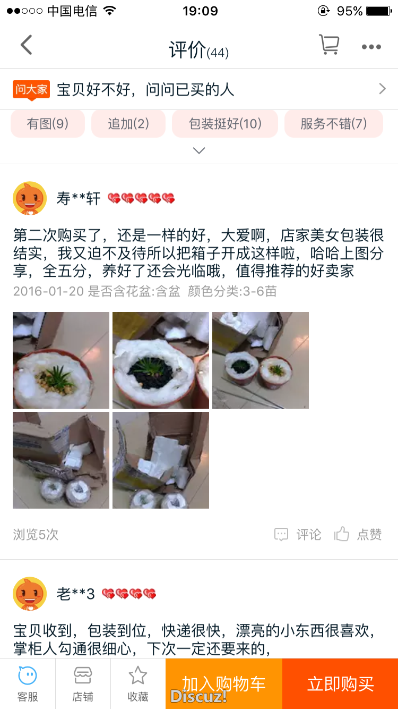The height and width of the screenshot is (709, 398).
Task: Open the shopping cart icon
Action: click(329, 45)
